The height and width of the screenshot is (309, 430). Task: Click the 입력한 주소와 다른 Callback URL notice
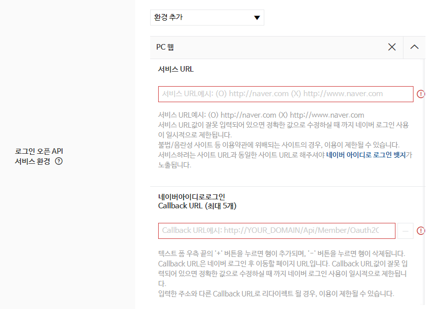(276, 294)
